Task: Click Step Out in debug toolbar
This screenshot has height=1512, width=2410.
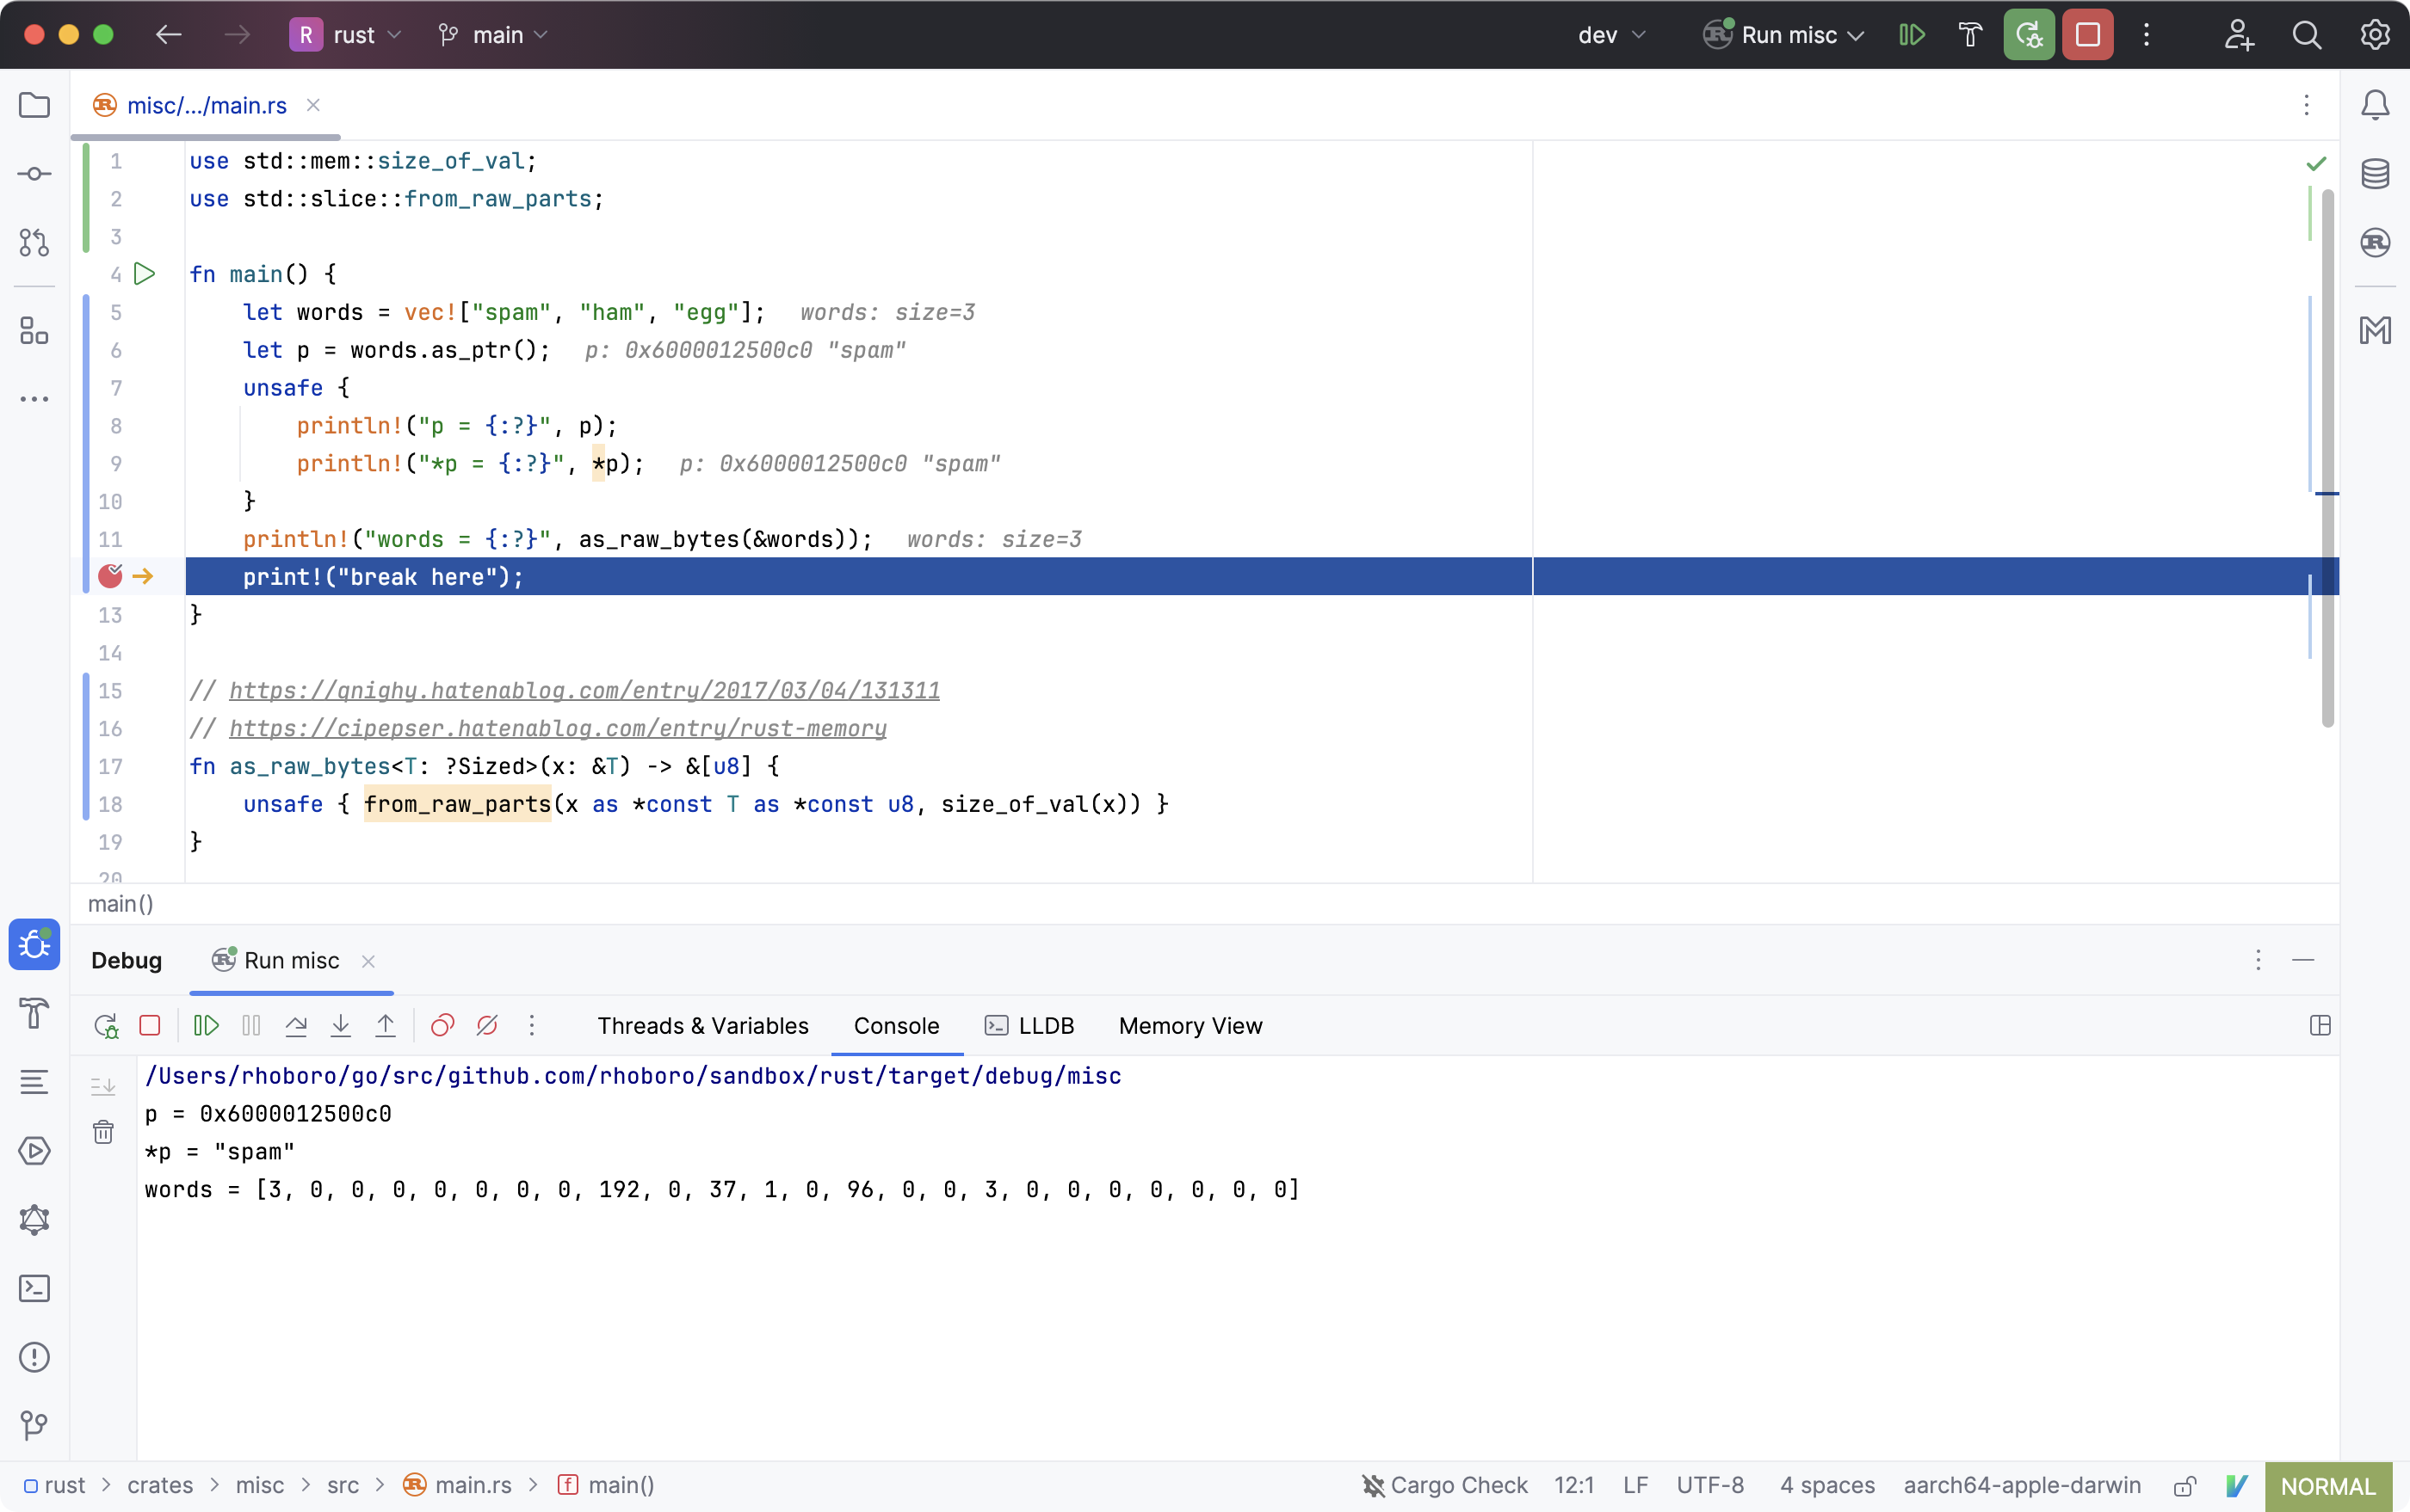Action: click(386, 1025)
